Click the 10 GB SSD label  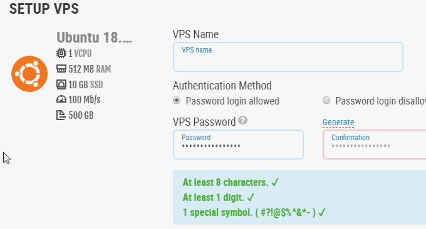tap(86, 84)
